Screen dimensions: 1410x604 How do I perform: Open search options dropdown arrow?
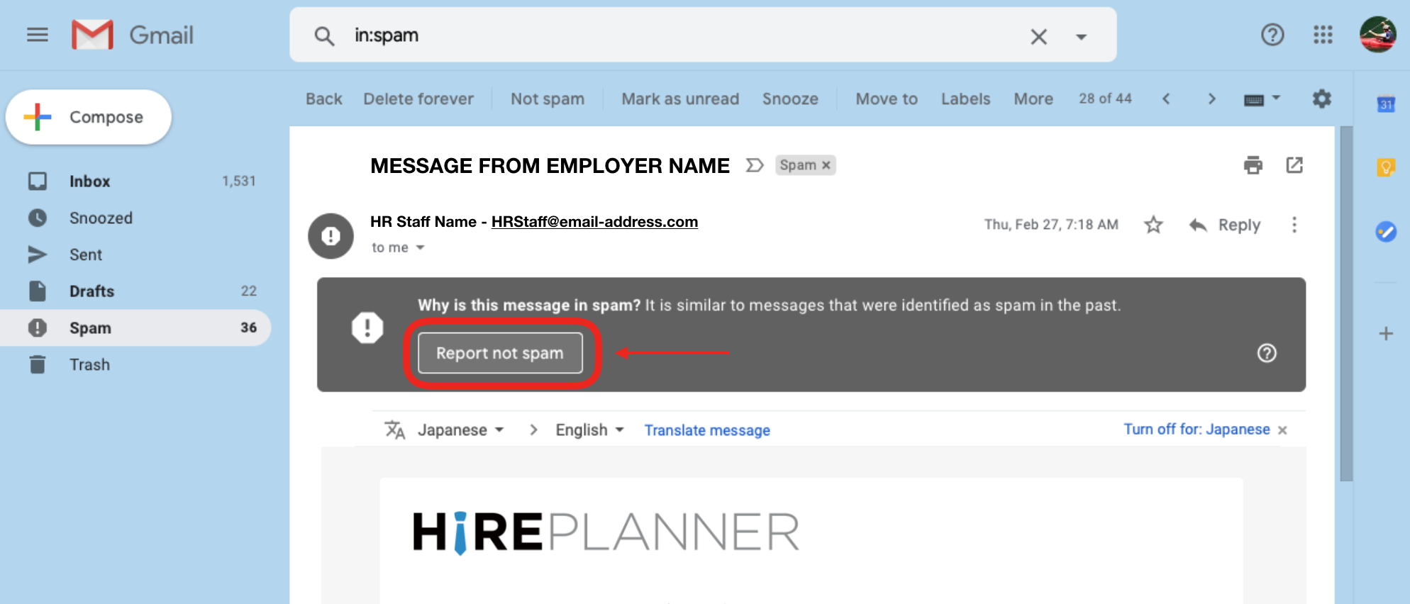click(1081, 37)
